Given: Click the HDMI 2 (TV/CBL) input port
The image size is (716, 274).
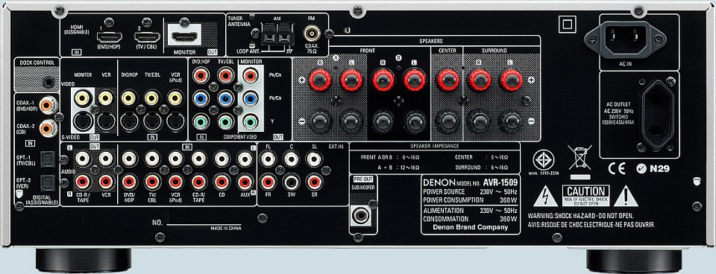Looking at the screenshot, I should tap(147, 37).
